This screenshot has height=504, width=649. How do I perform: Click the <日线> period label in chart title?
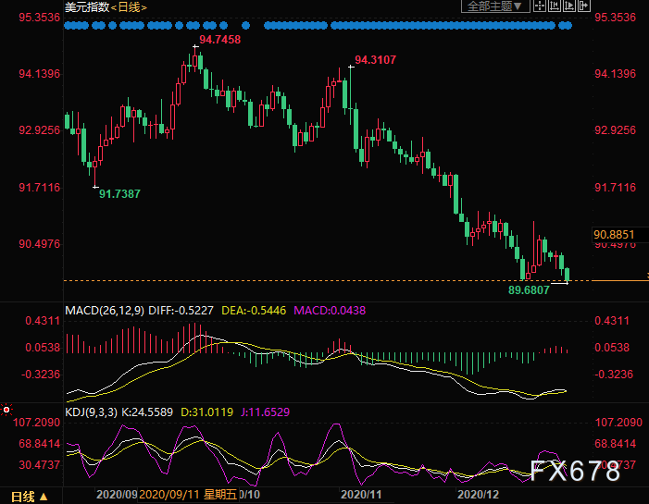click(129, 7)
